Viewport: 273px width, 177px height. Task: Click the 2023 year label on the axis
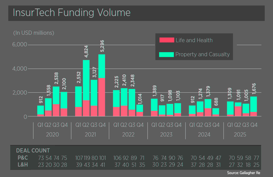tap(166, 135)
